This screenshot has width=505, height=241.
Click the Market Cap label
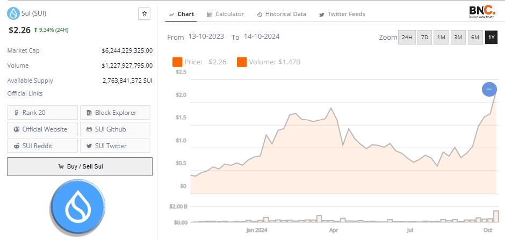pyautogui.click(x=23, y=50)
